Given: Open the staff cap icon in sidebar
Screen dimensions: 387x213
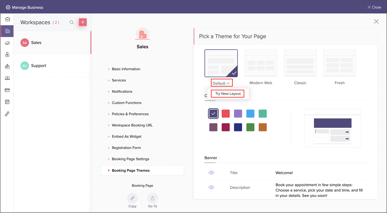Looking at the screenshot, I should (x=7, y=43).
